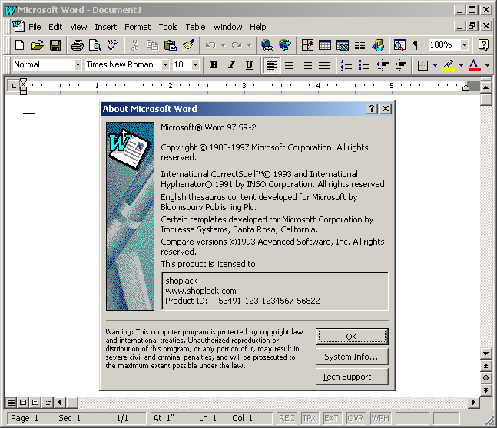Open a file with the Open folder icon
The height and width of the screenshot is (428, 497).
click(x=38, y=45)
